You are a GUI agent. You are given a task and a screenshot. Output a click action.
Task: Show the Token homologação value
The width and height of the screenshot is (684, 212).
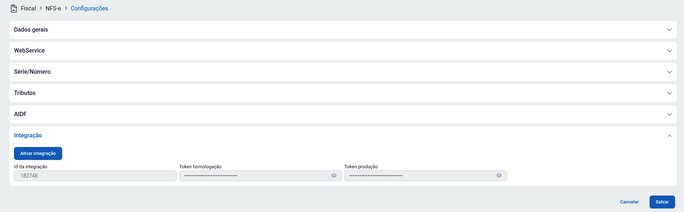(x=334, y=176)
